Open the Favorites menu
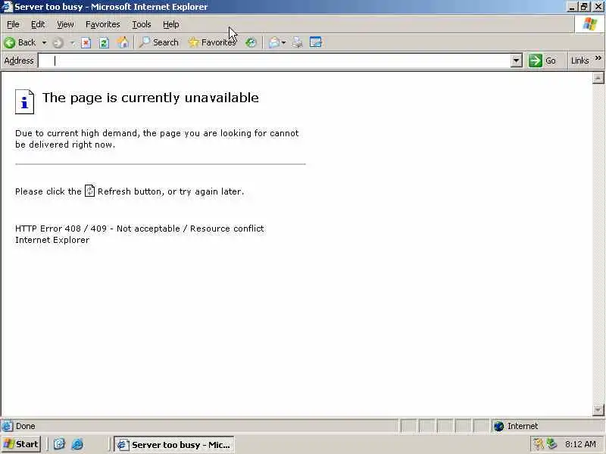This screenshot has width=606, height=454. pyautogui.click(x=103, y=24)
